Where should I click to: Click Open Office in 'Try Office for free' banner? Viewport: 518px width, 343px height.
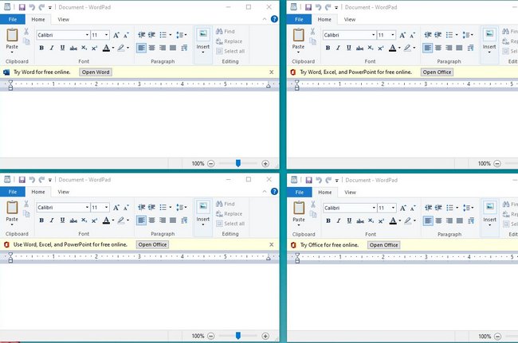[x=383, y=245]
